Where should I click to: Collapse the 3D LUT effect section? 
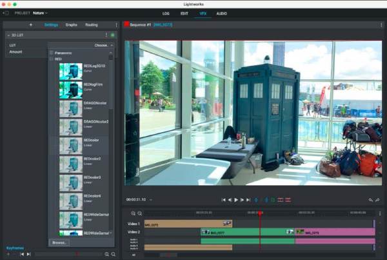click(8, 35)
